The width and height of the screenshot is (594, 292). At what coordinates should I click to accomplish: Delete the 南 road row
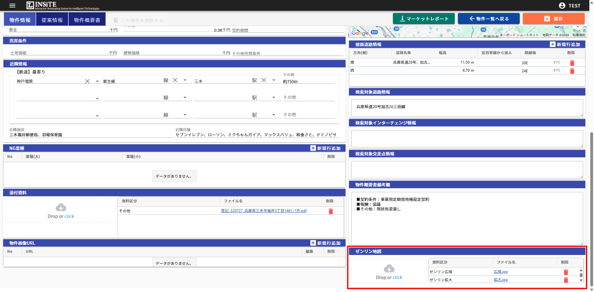pyautogui.click(x=572, y=63)
